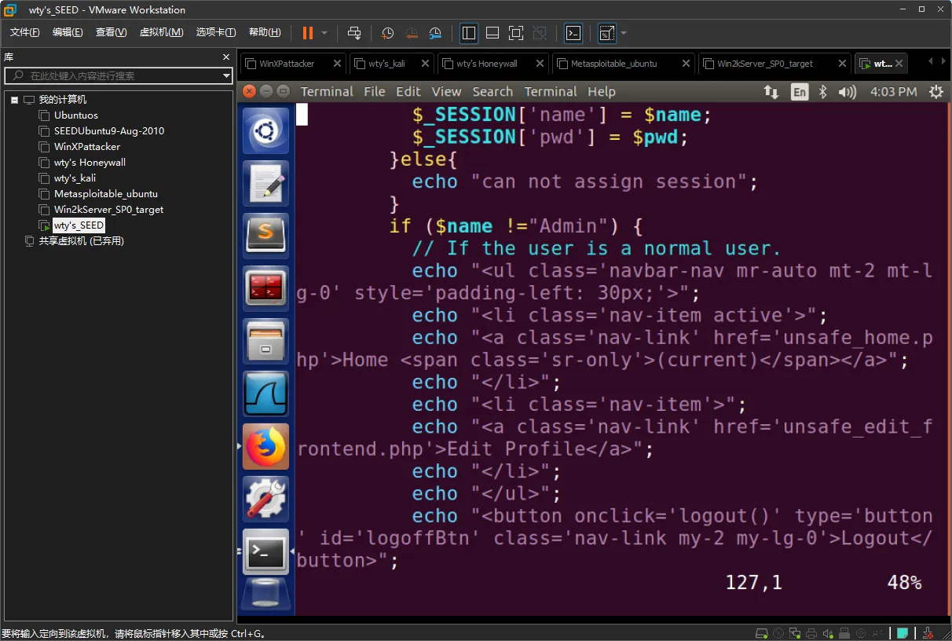Launch Firefox from the Ubuntu dock
Image resolution: width=952 pixels, height=641 pixels.
[265, 446]
